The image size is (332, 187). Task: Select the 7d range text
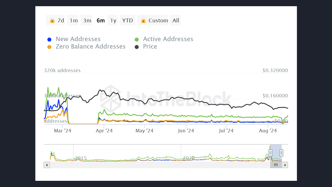coord(61,20)
